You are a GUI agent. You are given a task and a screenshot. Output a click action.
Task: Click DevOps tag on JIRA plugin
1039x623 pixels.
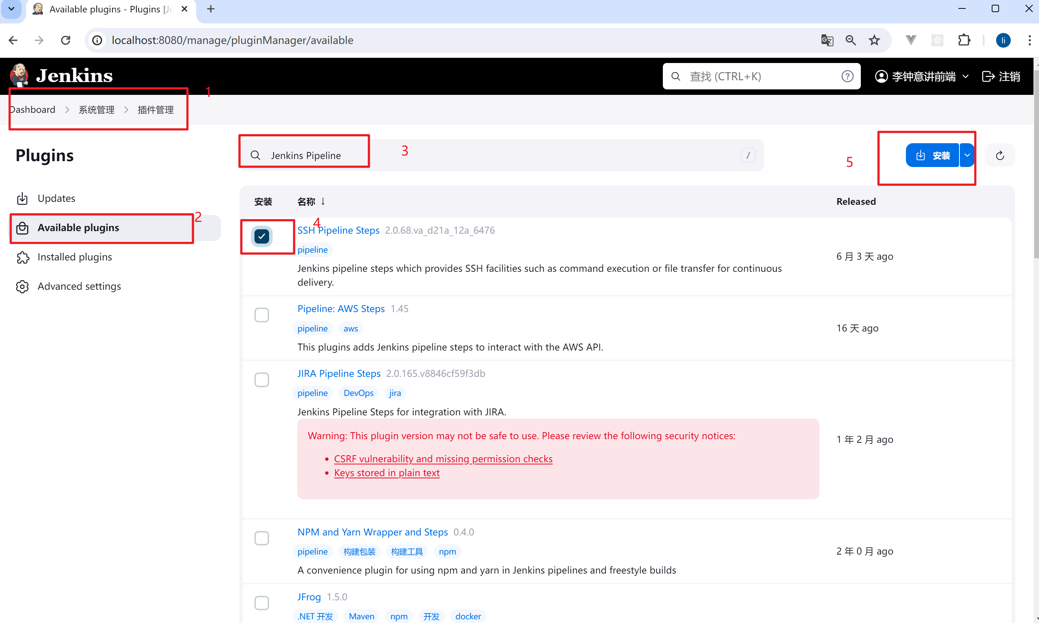(358, 393)
